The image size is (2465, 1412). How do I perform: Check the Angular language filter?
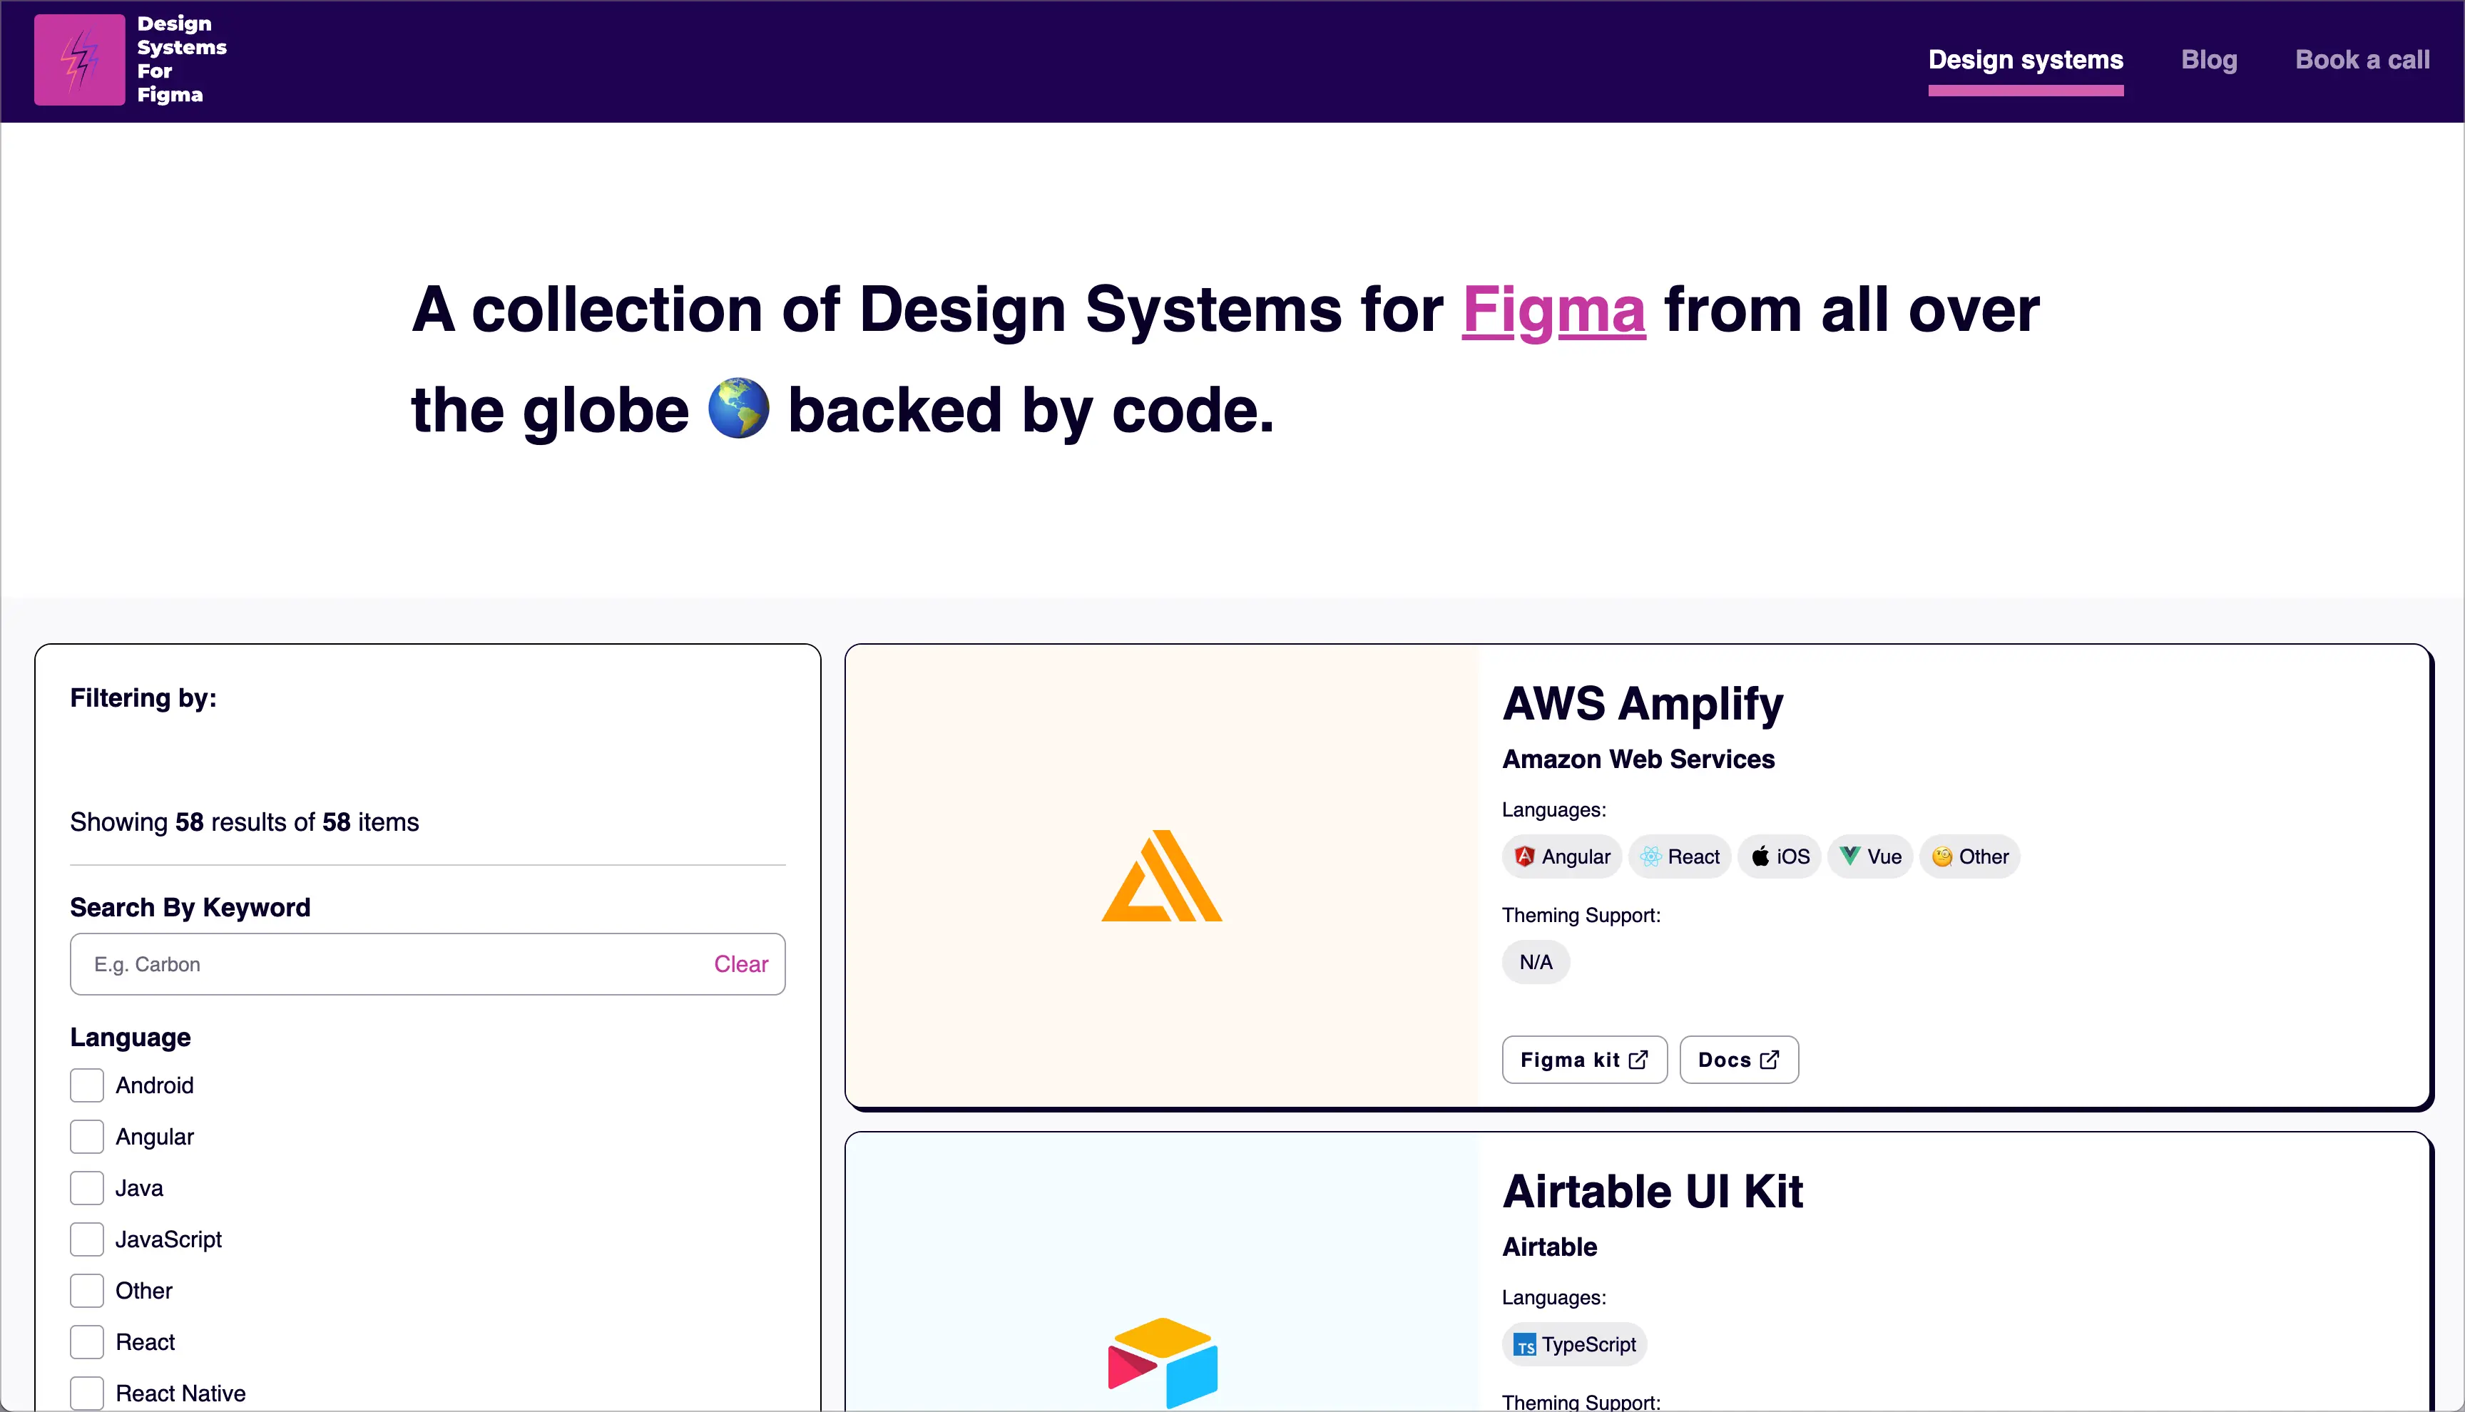pos(87,1137)
